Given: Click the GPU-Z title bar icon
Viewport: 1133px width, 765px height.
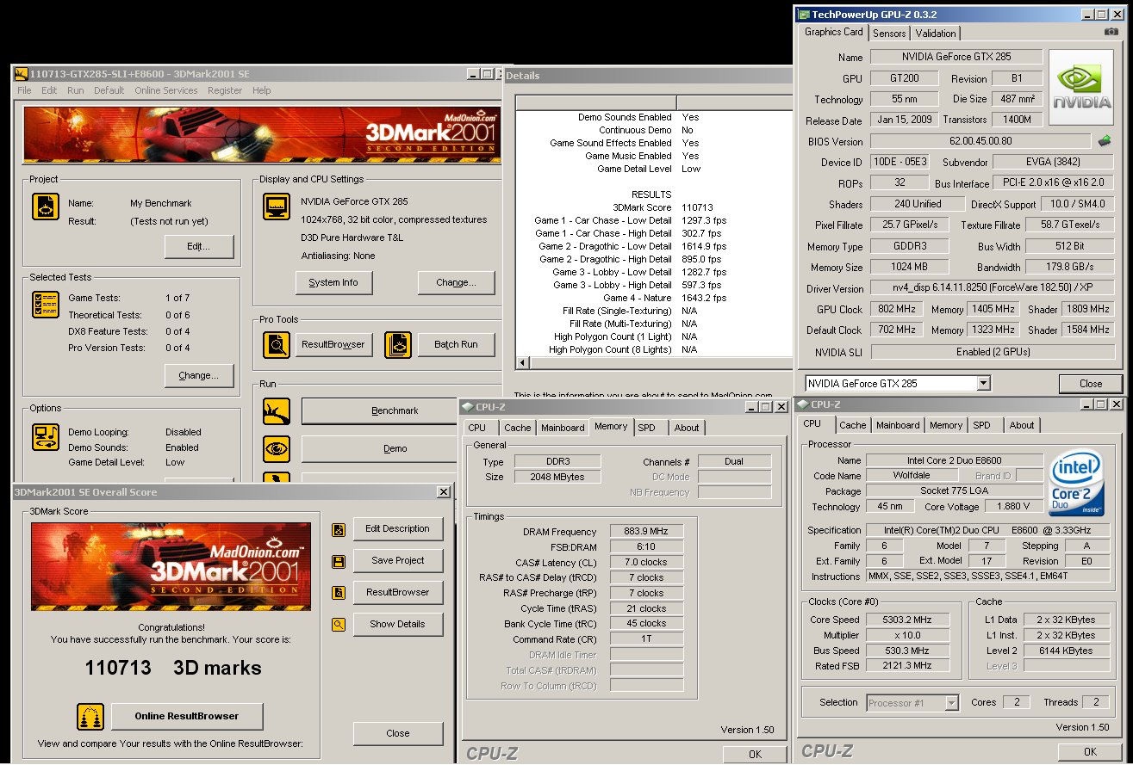Looking at the screenshot, I should 803,15.
